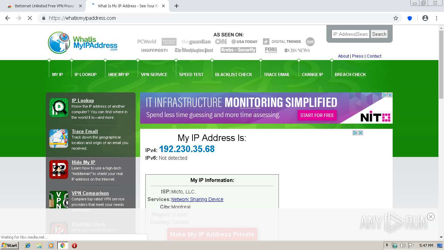Open the BREACH CHECK navigation item
Screen dimensions: 444x250
click(350, 75)
